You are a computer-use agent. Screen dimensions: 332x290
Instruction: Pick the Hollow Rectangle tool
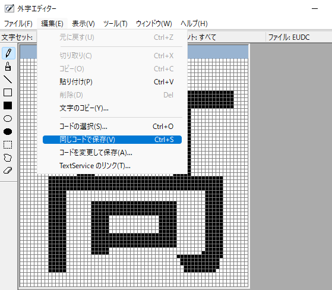(8, 93)
